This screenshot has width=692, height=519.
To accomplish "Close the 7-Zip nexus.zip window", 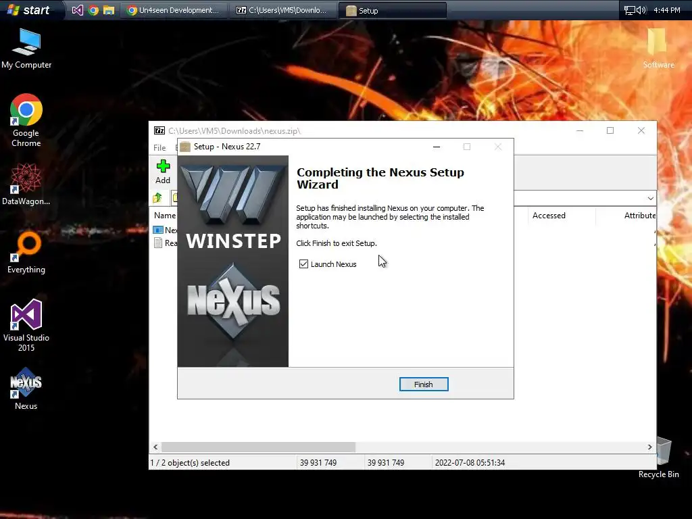I will [x=641, y=130].
